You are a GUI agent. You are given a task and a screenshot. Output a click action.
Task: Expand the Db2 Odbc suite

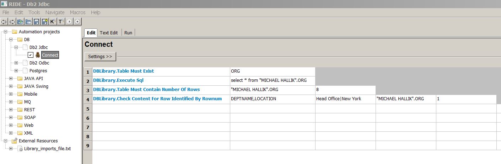coord(16,63)
